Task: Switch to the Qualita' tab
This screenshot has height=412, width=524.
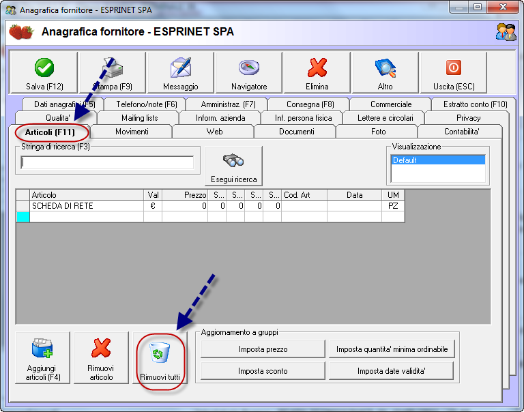Action: [57, 118]
